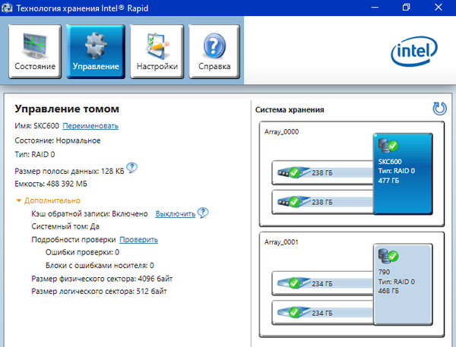This screenshot has height=347, width=456.
Task: Click the Intel logo
Action: [414, 51]
